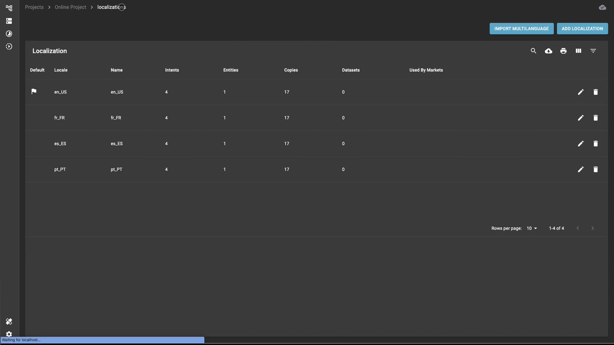Image resolution: width=614 pixels, height=345 pixels.
Task: Edit the fr_FR localization row
Action: tap(581, 118)
